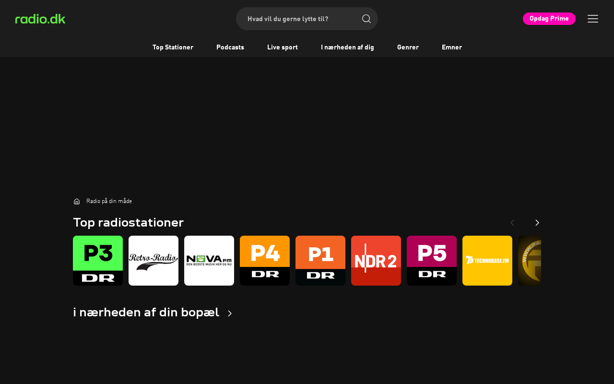Image resolution: width=614 pixels, height=384 pixels.
Task: Go to Live sport
Action: click(x=283, y=47)
